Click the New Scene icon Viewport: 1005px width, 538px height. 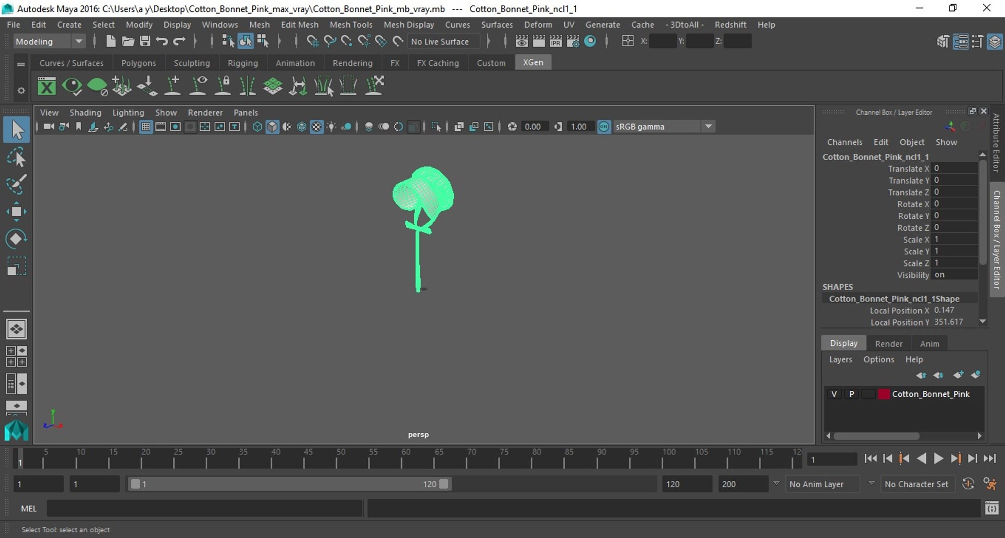pos(110,41)
